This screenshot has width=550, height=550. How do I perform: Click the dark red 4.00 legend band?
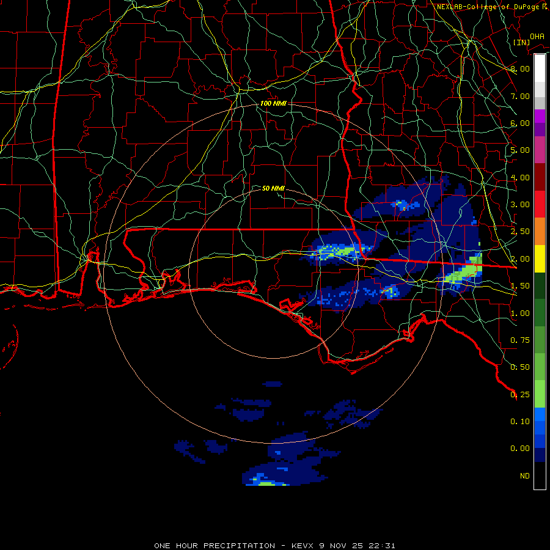(x=540, y=177)
